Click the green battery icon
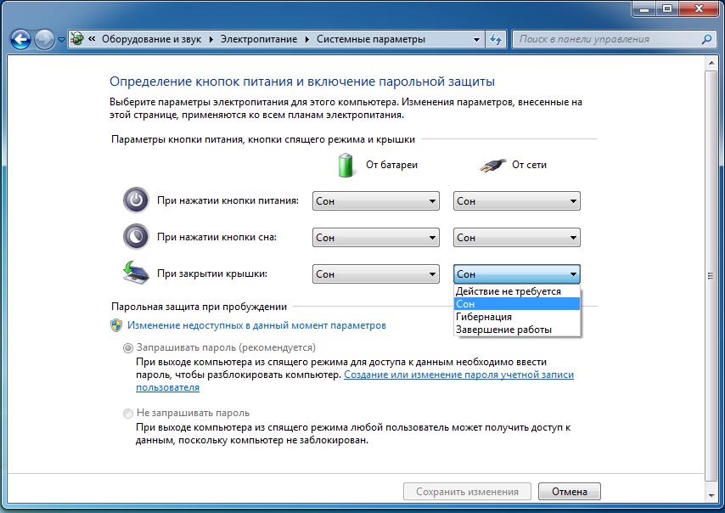 [x=346, y=165]
